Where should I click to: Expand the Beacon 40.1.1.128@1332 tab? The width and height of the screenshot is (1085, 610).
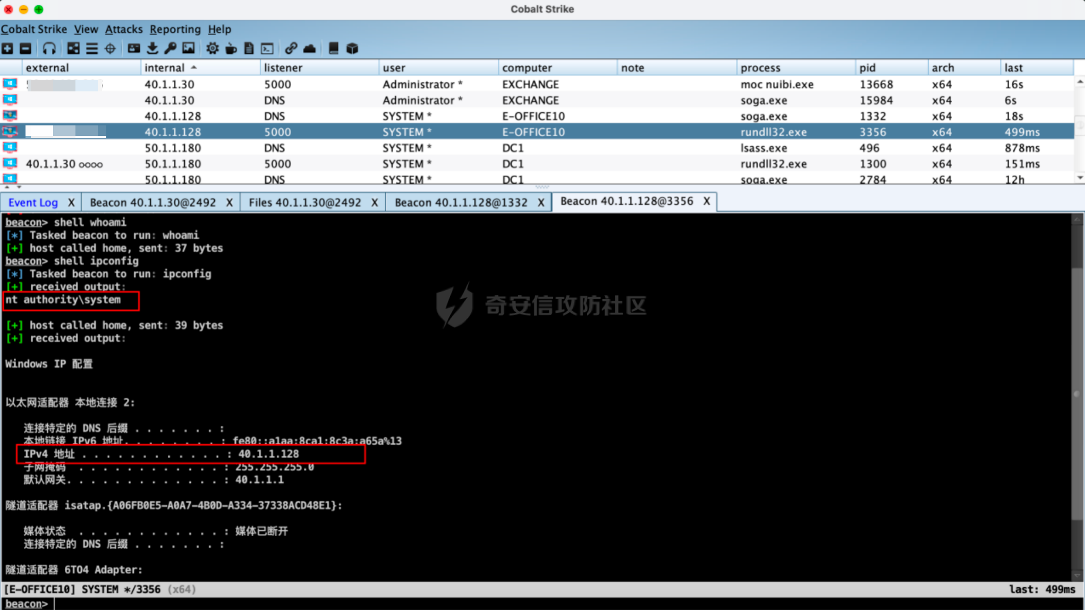pyautogui.click(x=459, y=201)
